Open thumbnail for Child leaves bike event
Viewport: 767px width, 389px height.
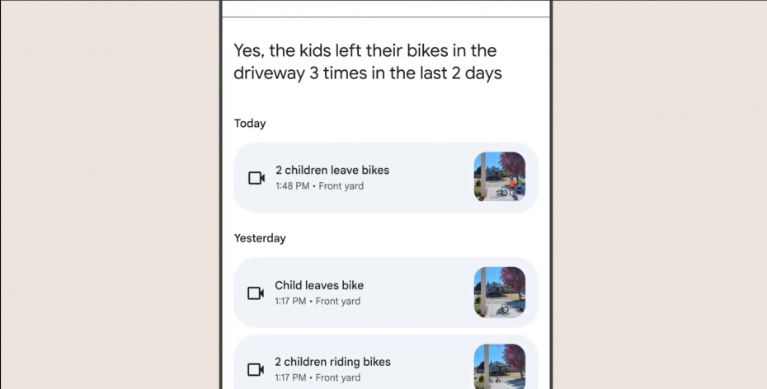coord(500,293)
